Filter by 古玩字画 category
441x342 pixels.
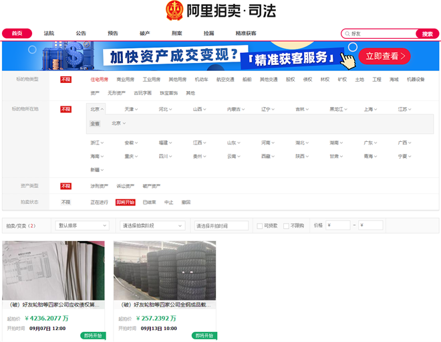click(x=142, y=93)
